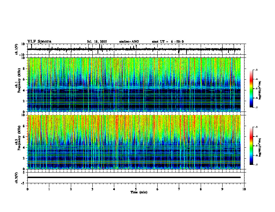The height and width of the screenshot is (212, 275).
Task: Click the "start UT = 6:50:0" header text
Action: coord(168,42)
